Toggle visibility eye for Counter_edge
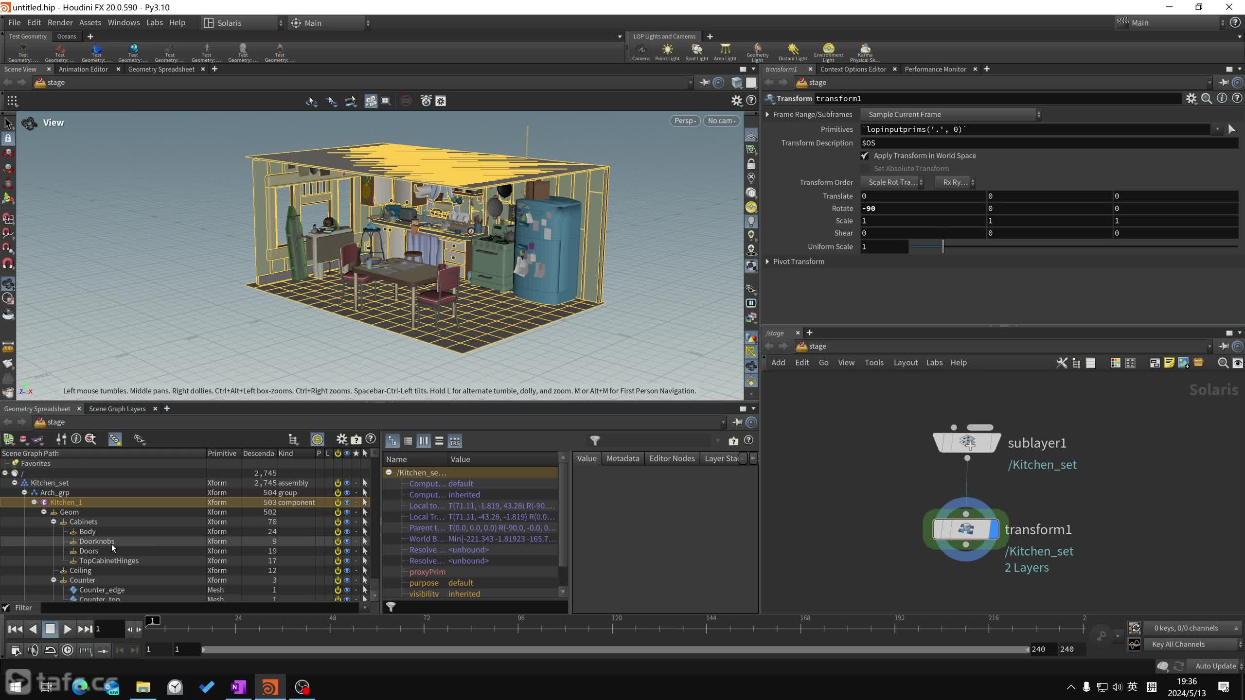 [x=347, y=590]
